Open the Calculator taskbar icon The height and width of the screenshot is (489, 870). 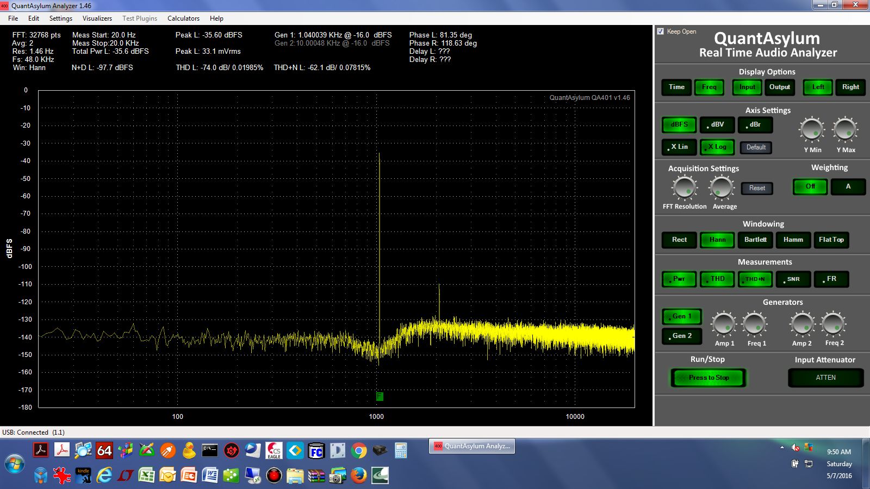(401, 450)
